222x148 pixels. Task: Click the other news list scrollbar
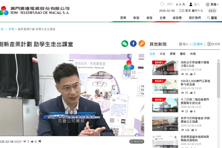click(218, 80)
